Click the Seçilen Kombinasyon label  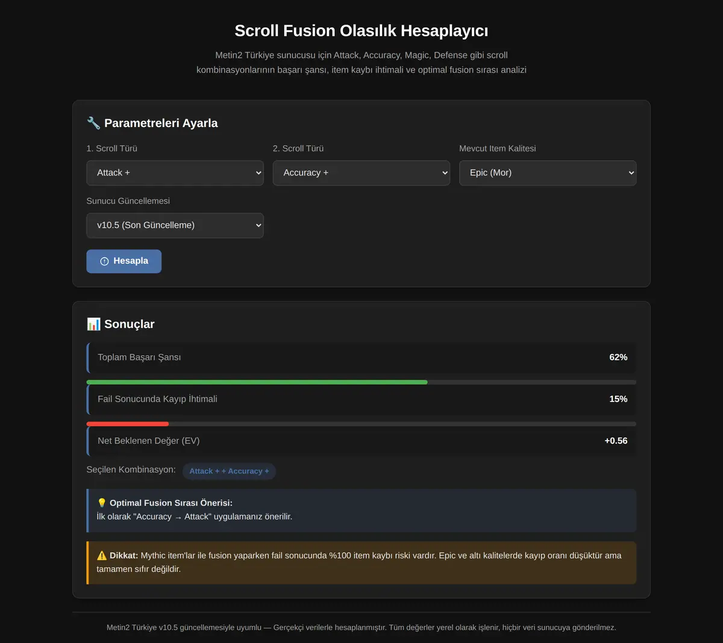tap(131, 470)
